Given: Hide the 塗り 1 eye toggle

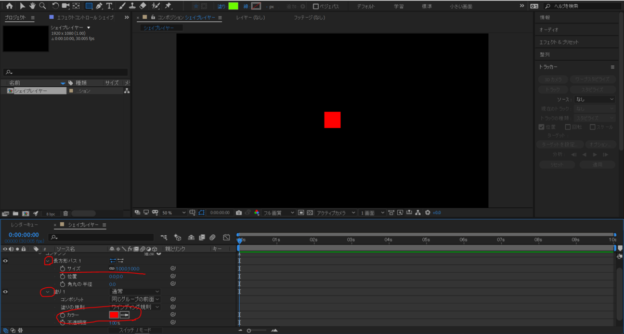Looking at the screenshot, I should coord(5,292).
